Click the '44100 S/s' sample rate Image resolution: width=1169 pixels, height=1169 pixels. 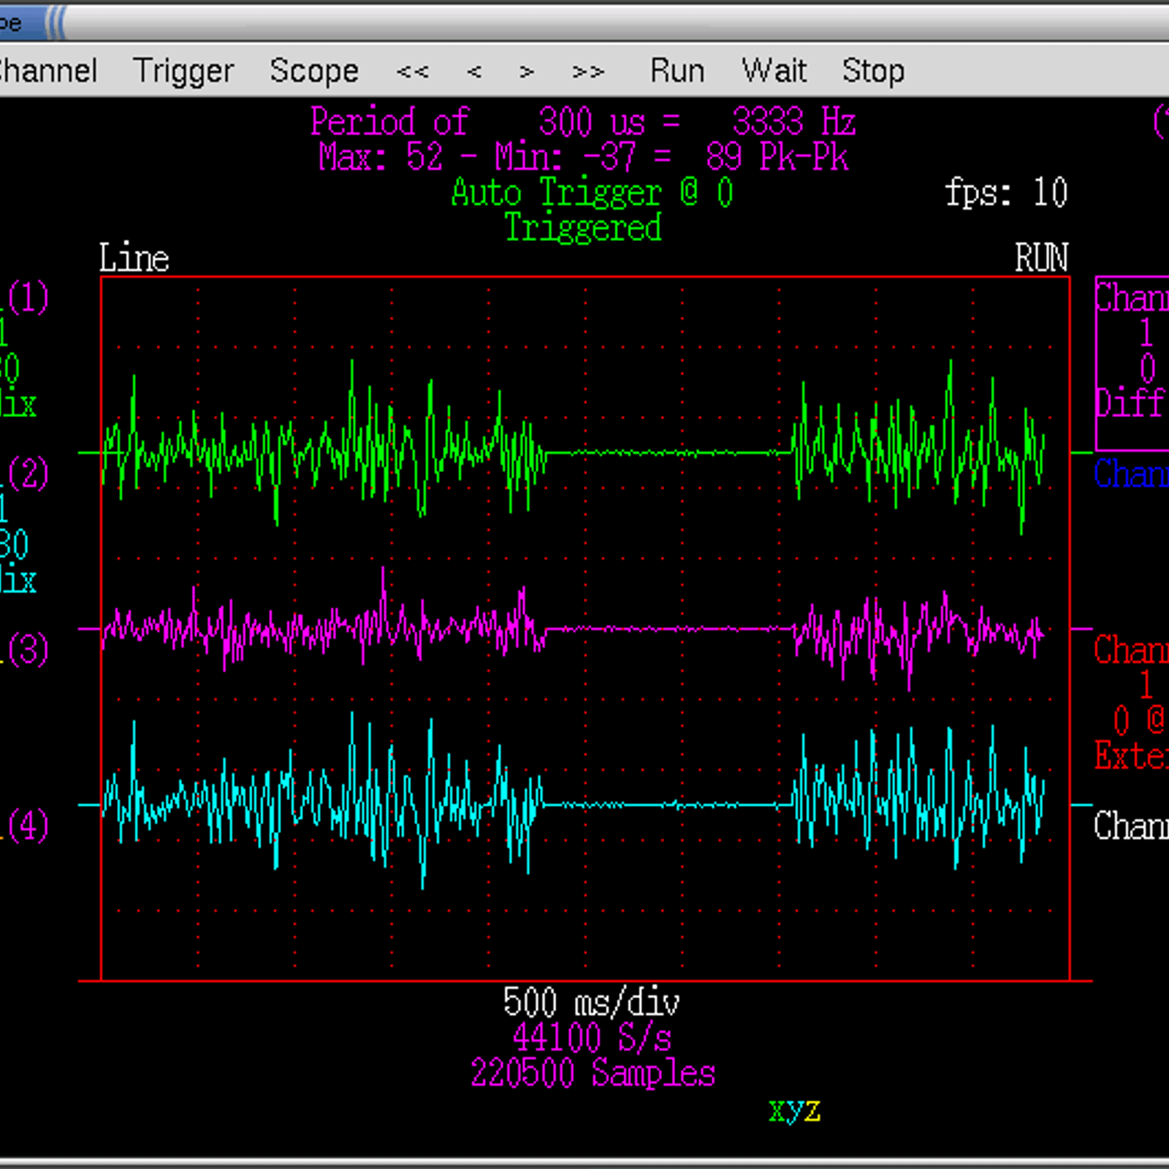[x=592, y=1037]
